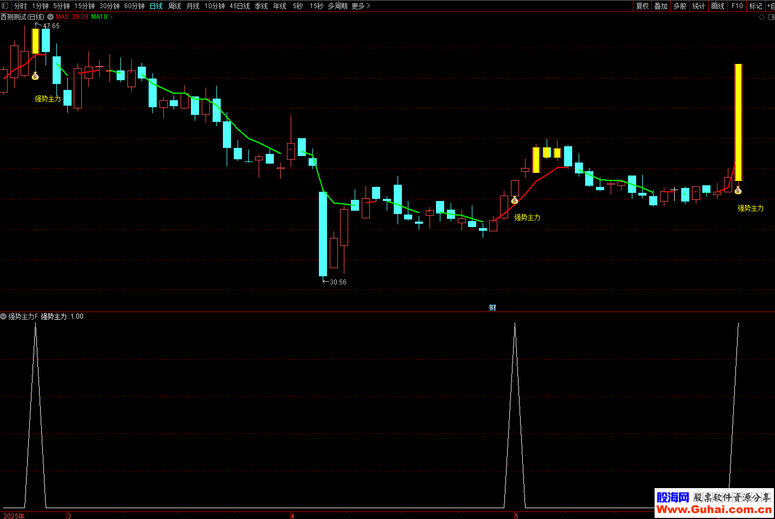Viewport: 775px width, 519px height.
Task: Switch to the 15秒 period
Action: click(x=317, y=6)
